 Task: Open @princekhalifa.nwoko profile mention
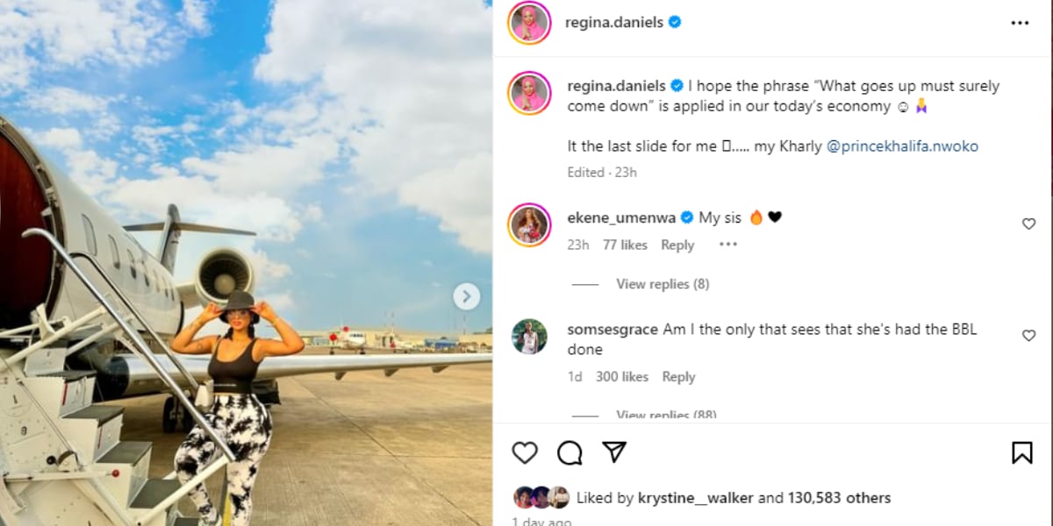coord(902,146)
